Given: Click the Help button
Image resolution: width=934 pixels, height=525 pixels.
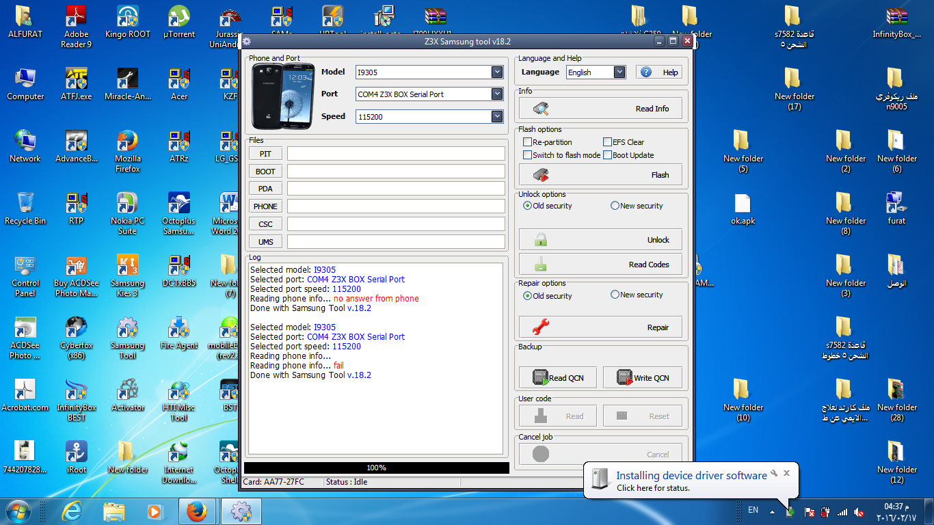Looking at the screenshot, I should coord(659,72).
